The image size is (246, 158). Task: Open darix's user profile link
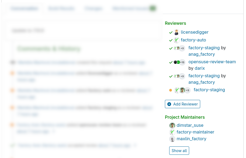200,68
